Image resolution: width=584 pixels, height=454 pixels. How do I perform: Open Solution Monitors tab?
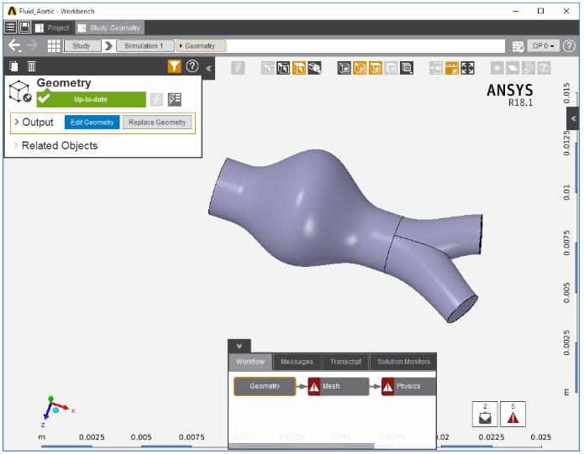coord(403,362)
